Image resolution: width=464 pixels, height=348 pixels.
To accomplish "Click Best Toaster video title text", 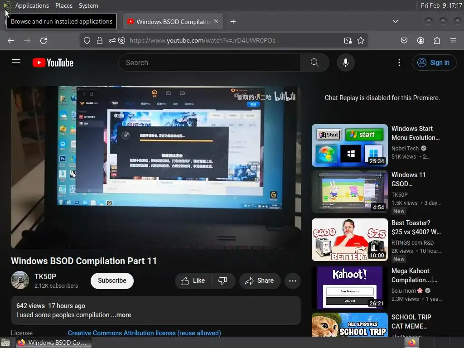I will (x=416, y=227).
